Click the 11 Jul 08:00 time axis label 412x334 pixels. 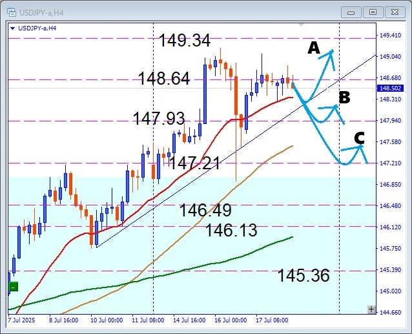tap(148, 320)
